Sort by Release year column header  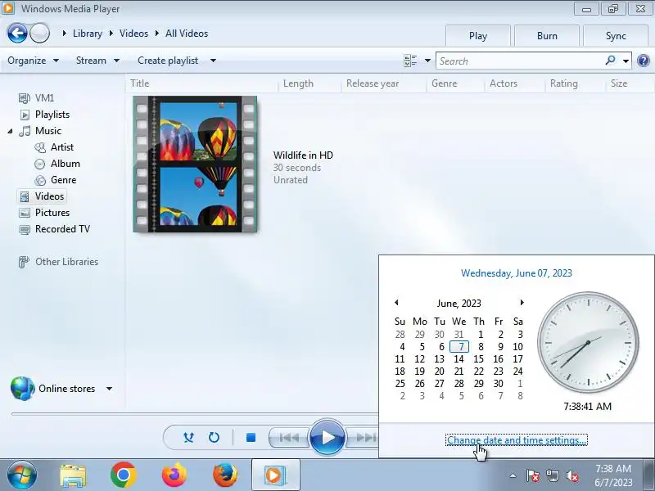click(x=373, y=83)
